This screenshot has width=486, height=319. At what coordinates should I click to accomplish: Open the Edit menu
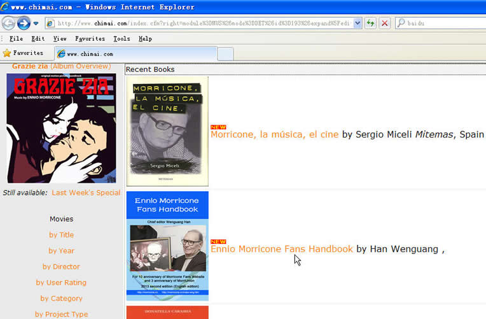pyautogui.click(x=38, y=39)
